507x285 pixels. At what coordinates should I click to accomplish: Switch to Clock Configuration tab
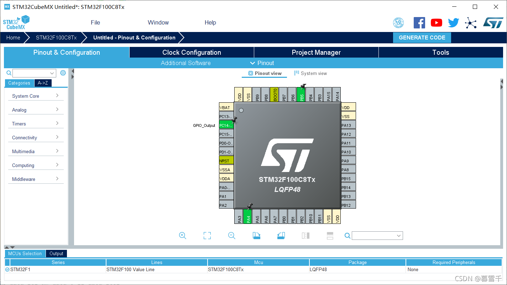(192, 52)
